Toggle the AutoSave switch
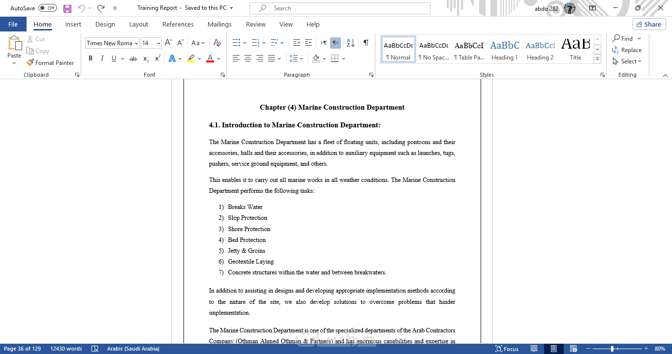Image resolution: width=672 pixels, height=354 pixels. (48, 8)
